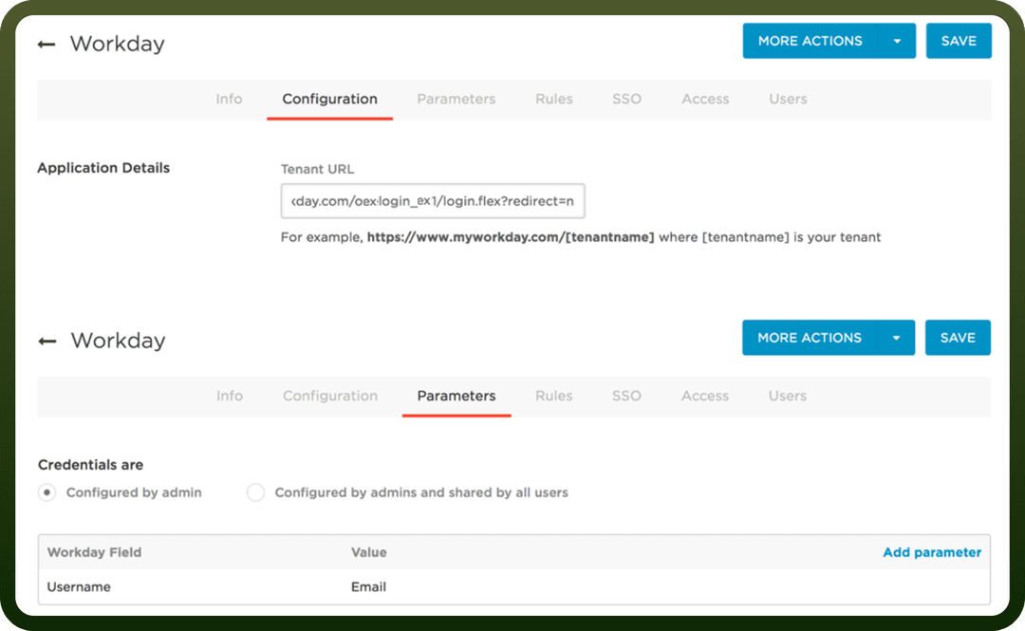
Task: Switch to the Info tab in the lower panel
Action: (230, 397)
